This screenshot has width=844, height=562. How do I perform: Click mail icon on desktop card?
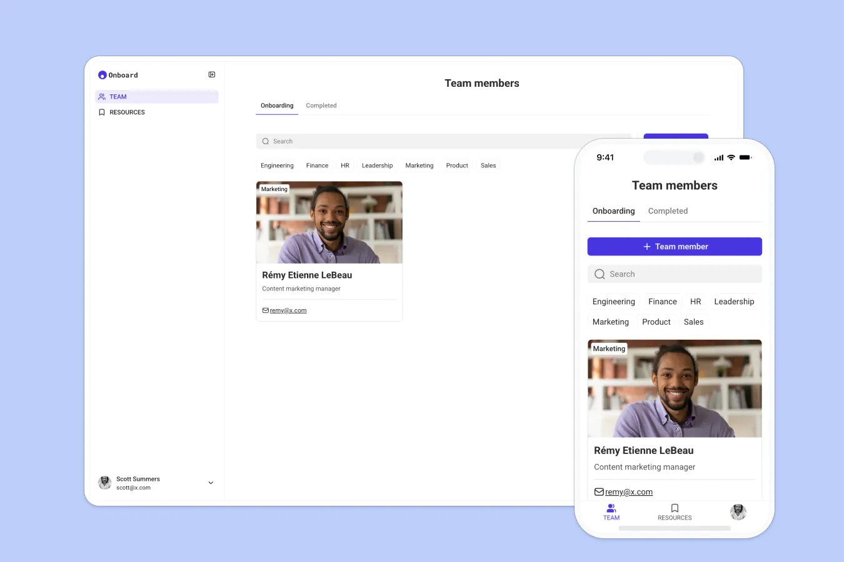pos(266,310)
